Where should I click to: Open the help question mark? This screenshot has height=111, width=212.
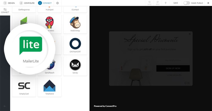pyautogui.click(x=165, y=3)
